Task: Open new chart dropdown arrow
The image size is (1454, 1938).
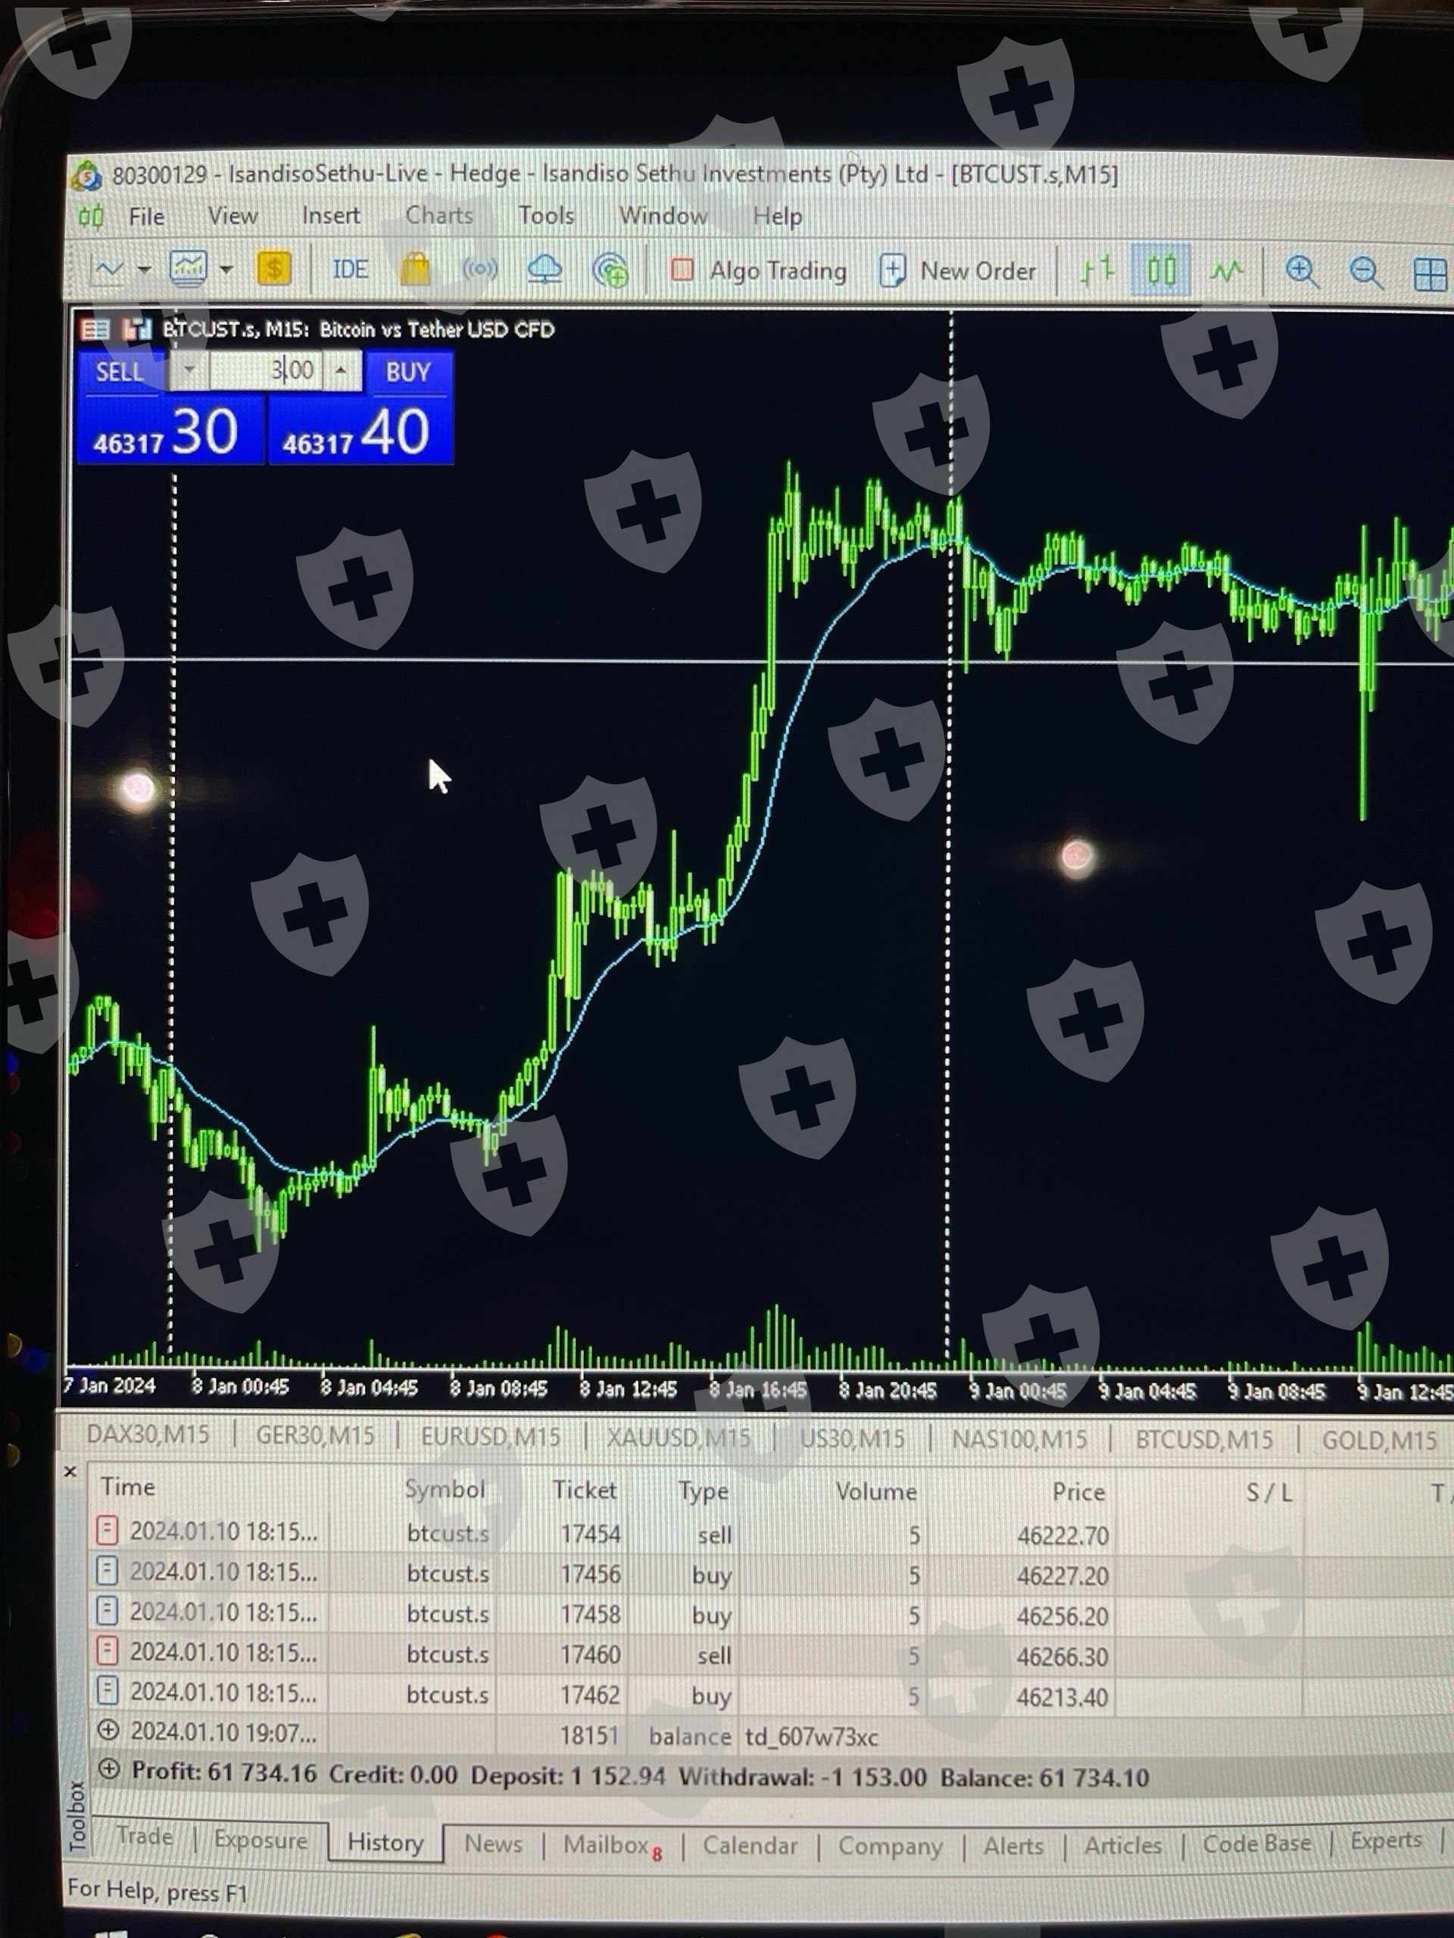Action: [x=145, y=270]
